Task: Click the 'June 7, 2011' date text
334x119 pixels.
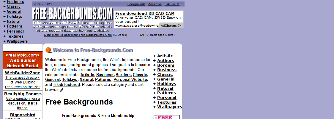Action: (x=43, y=4)
